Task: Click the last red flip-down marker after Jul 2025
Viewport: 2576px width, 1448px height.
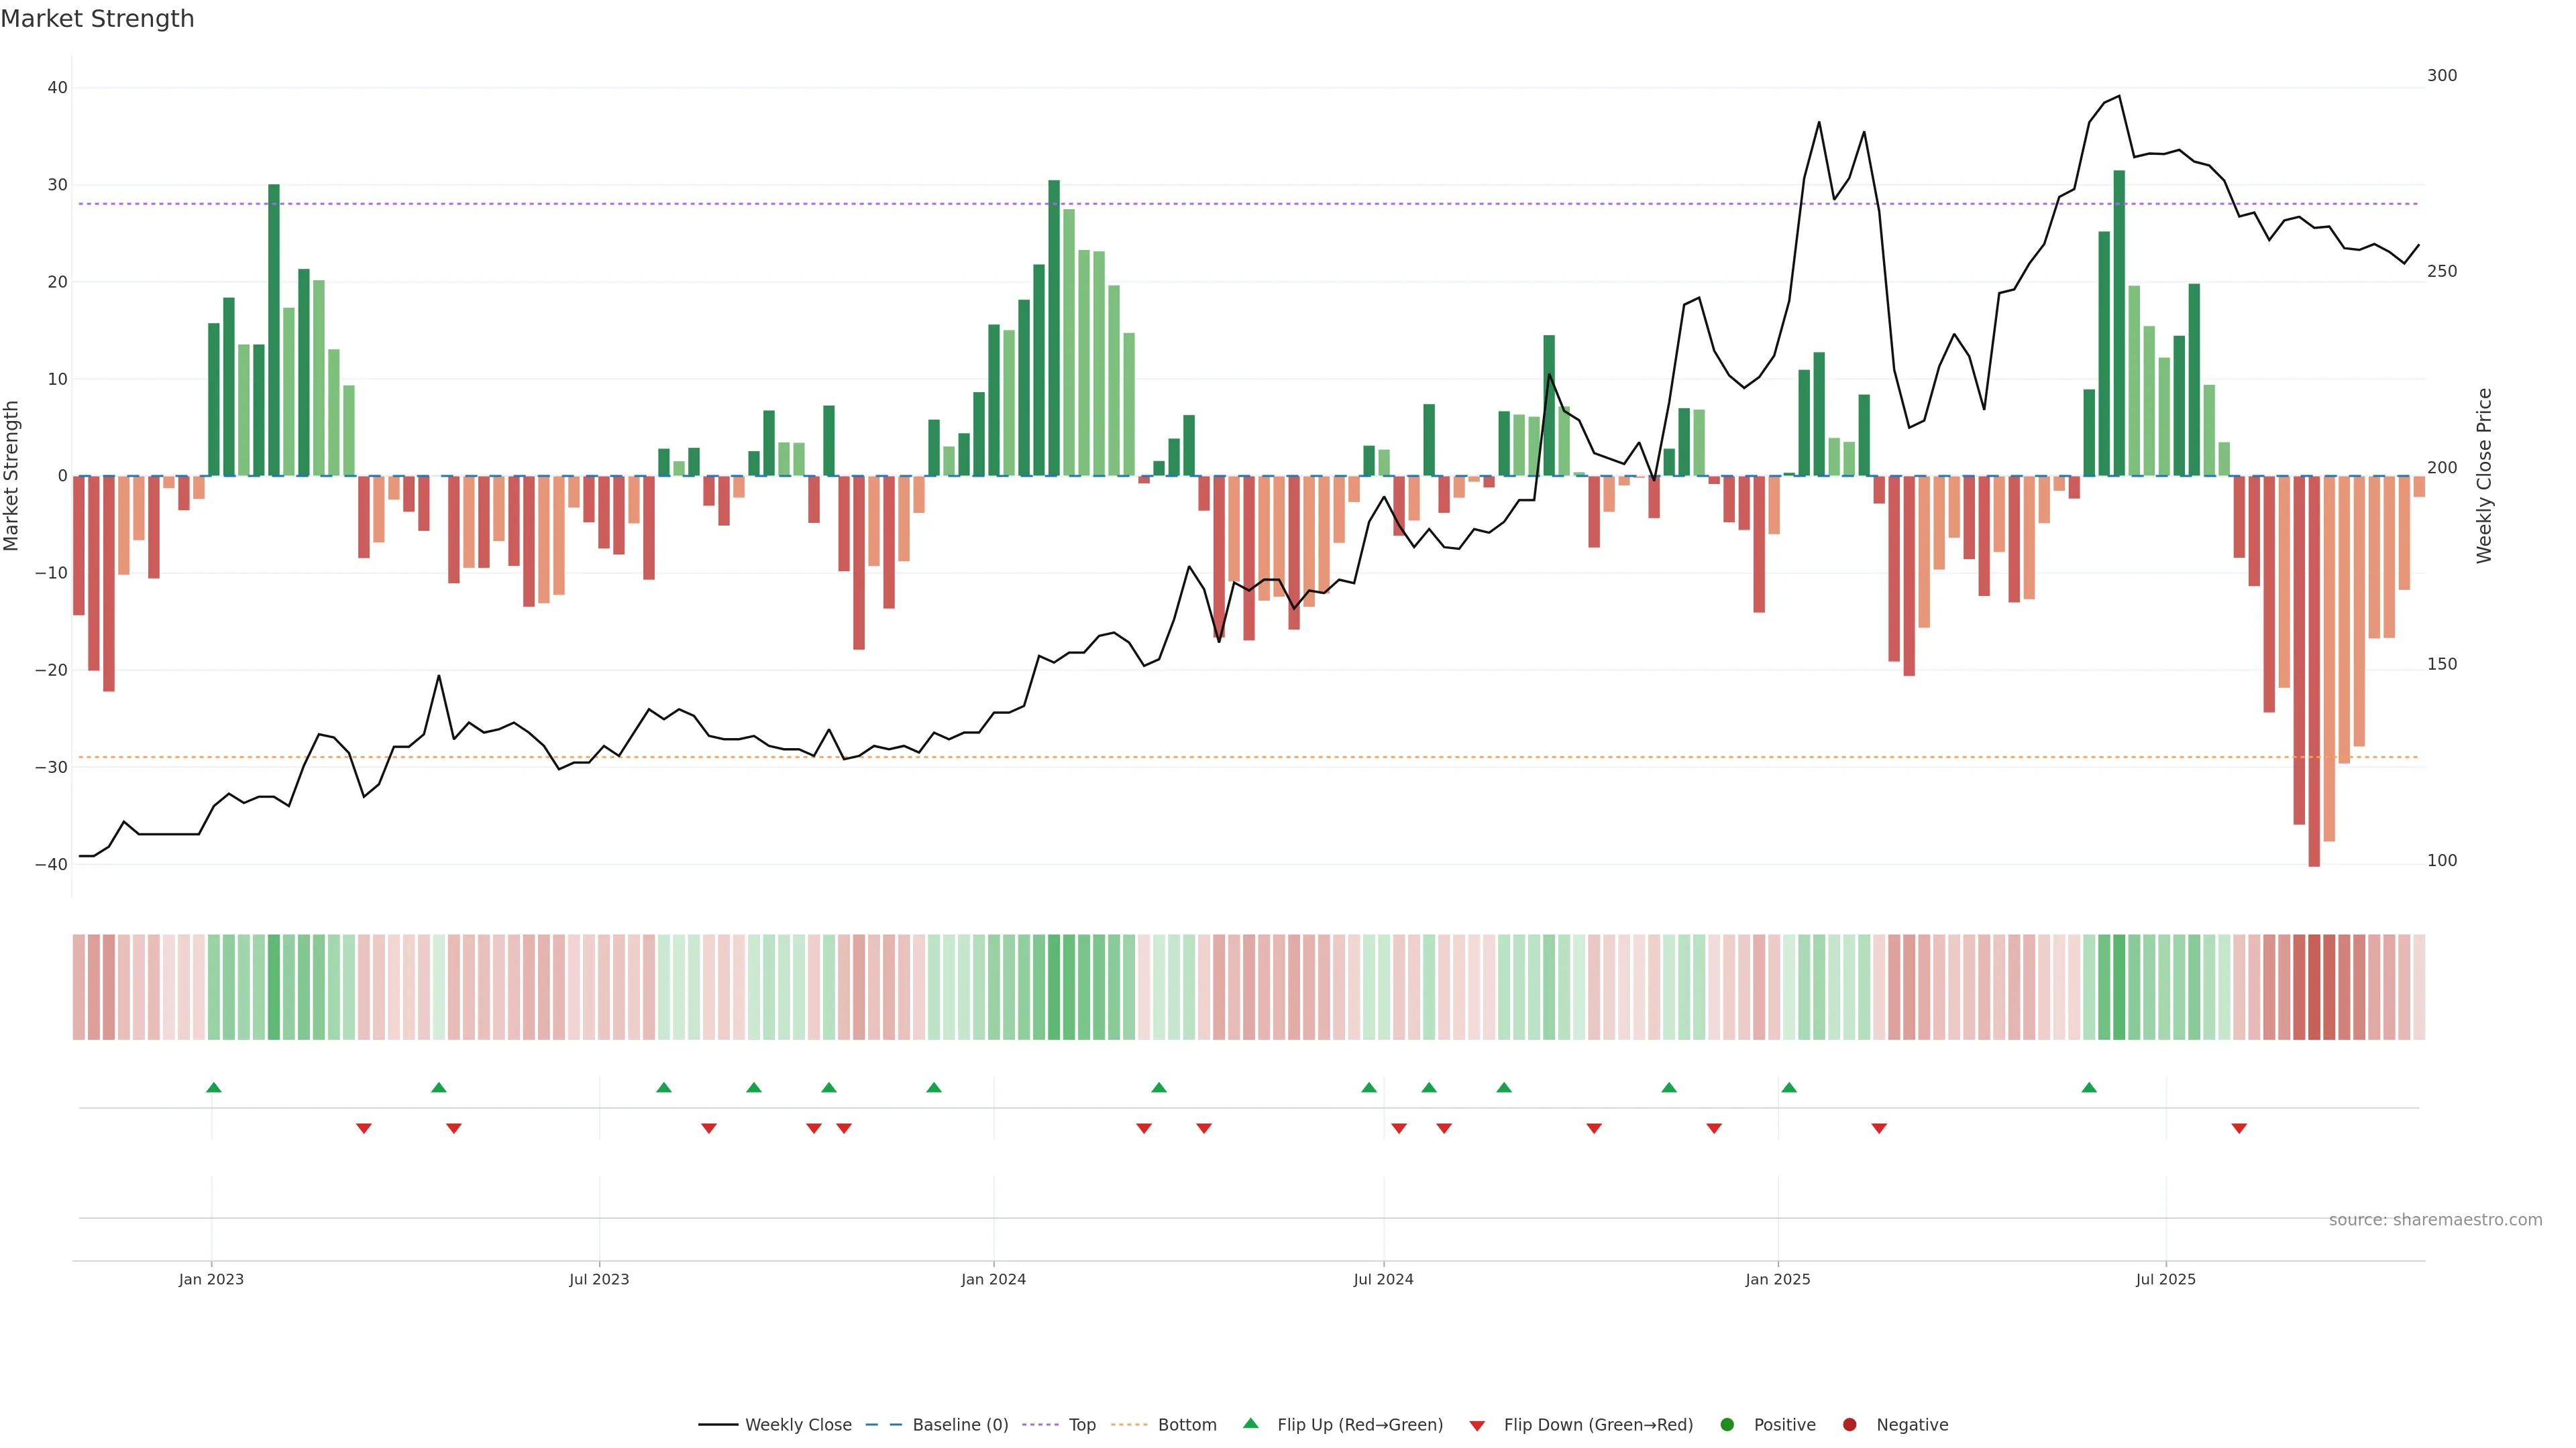Action: click(2239, 1128)
